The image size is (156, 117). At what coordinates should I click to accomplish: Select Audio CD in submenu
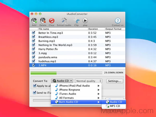114,102
